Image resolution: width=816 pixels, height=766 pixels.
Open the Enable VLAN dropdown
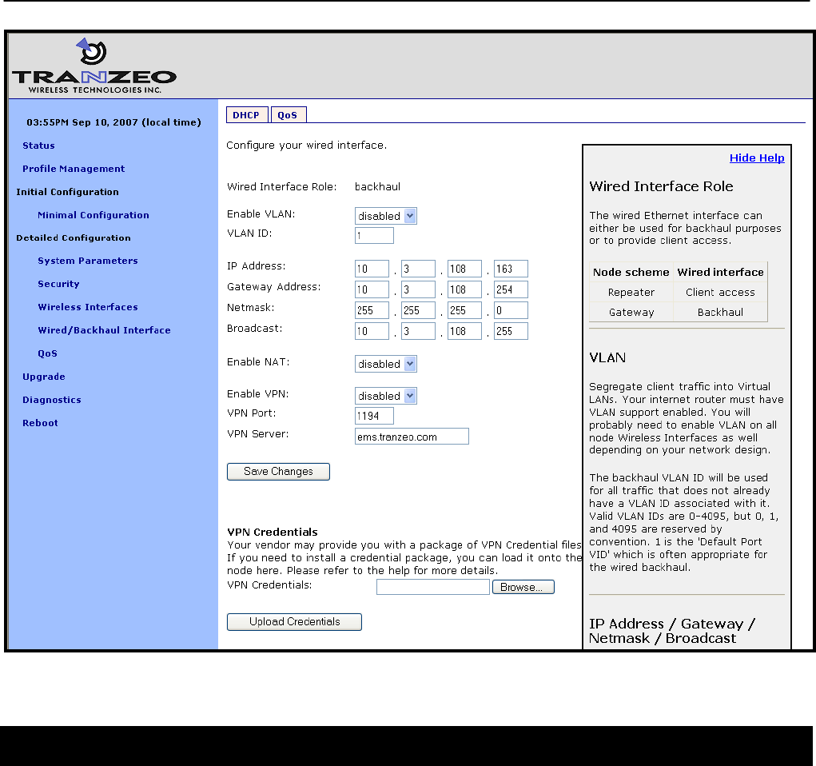point(386,216)
